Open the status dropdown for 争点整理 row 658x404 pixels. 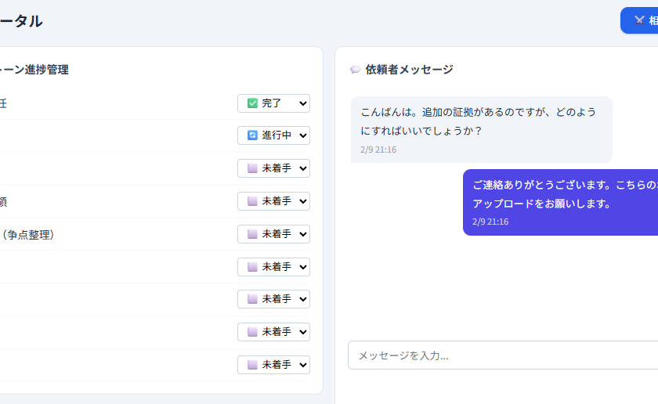pos(273,234)
